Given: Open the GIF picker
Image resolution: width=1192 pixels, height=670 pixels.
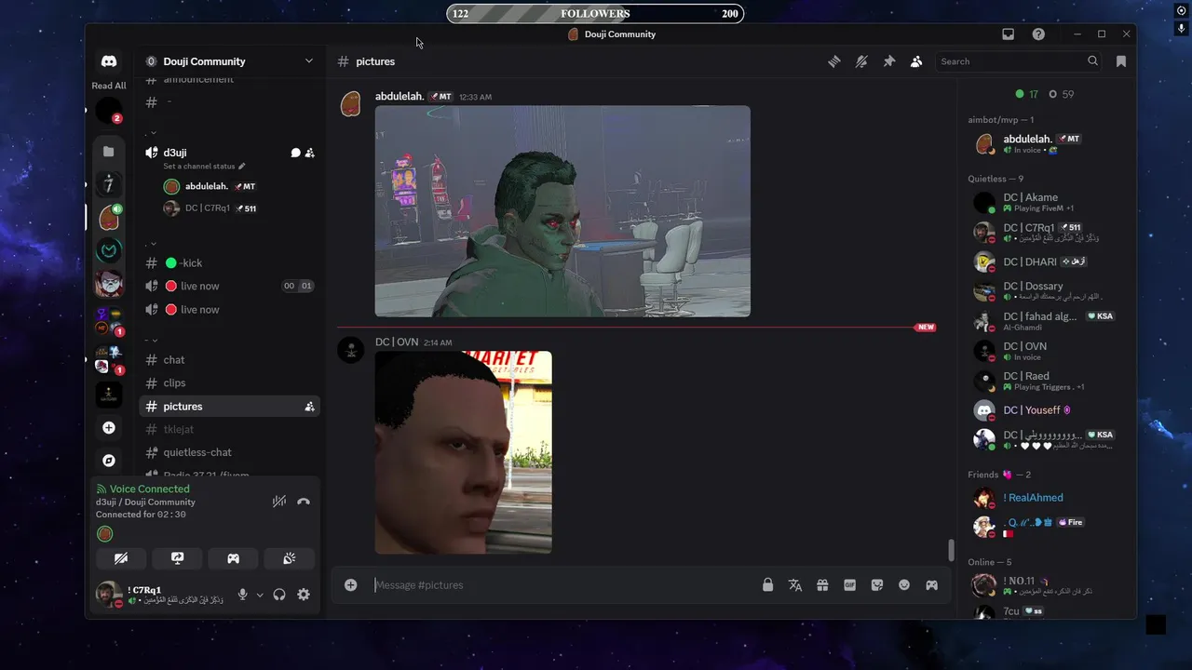Looking at the screenshot, I should click(x=849, y=585).
